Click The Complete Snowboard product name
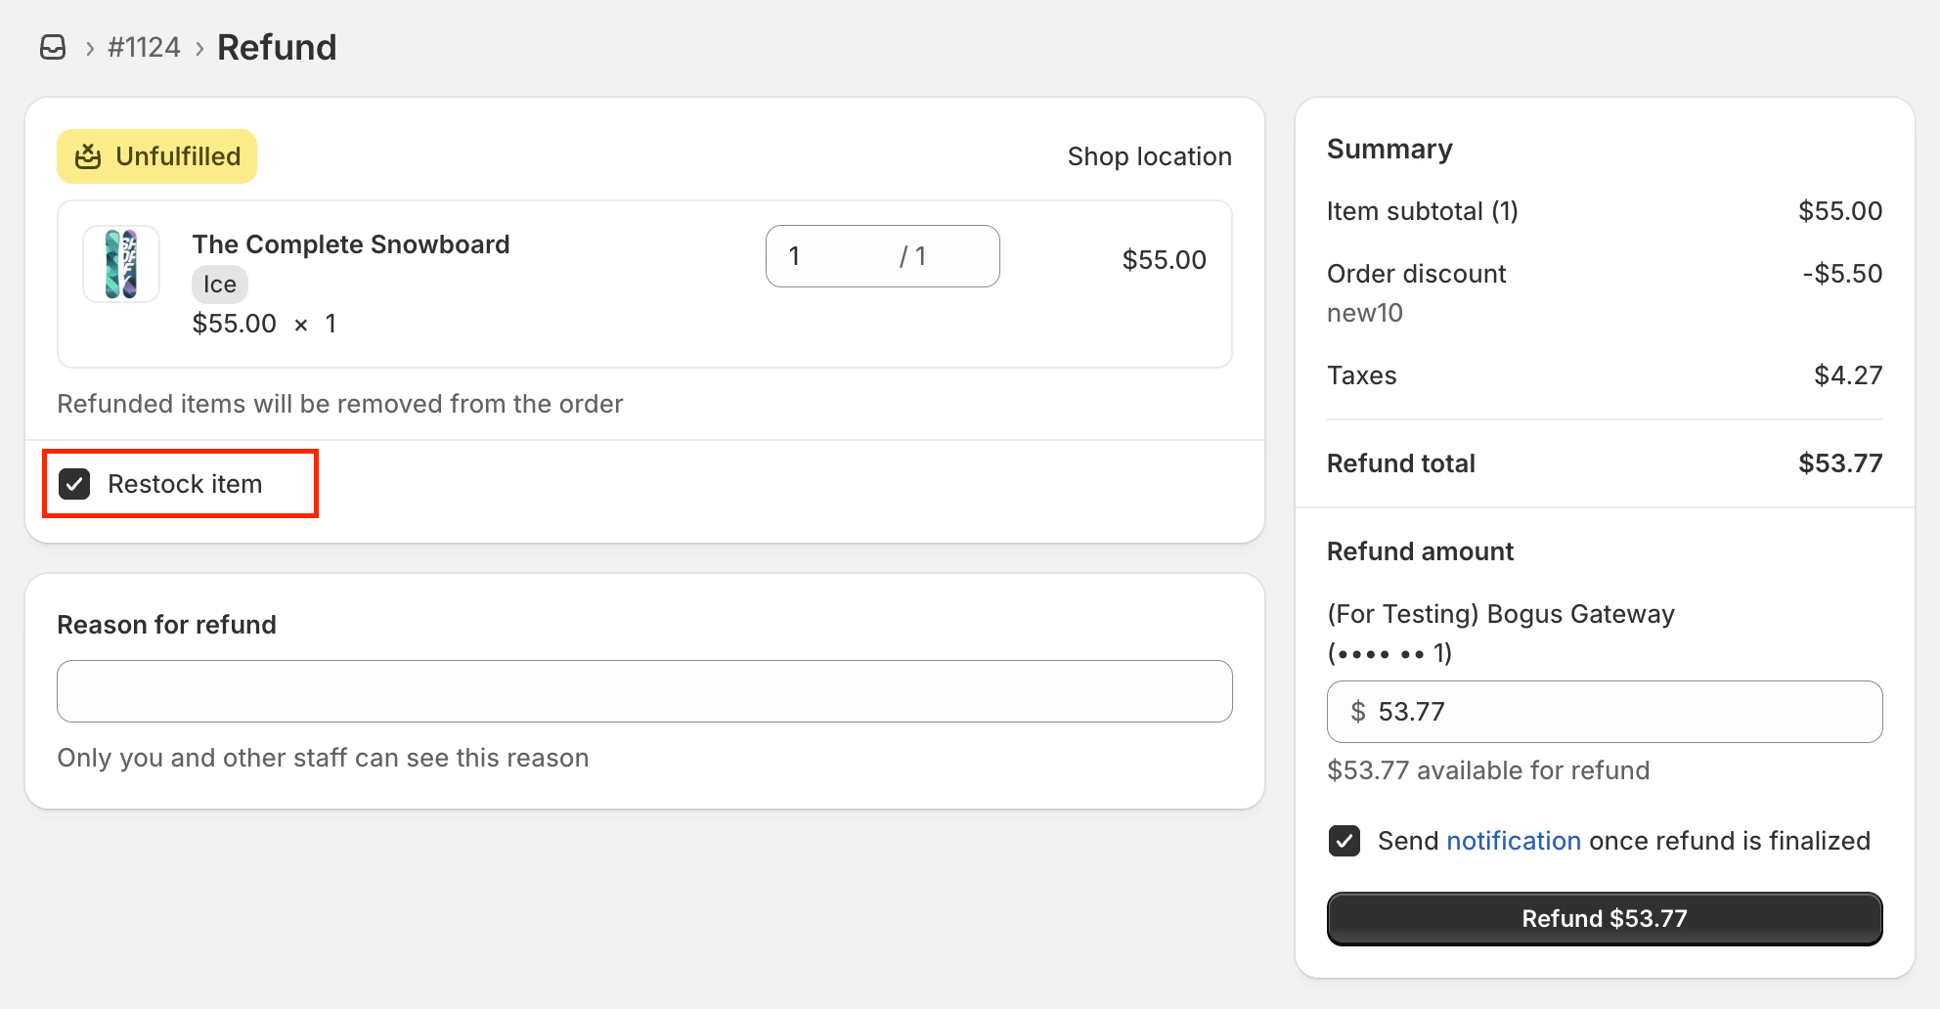The width and height of the screenshot is (1940, 1009). (x=351, y=244)
